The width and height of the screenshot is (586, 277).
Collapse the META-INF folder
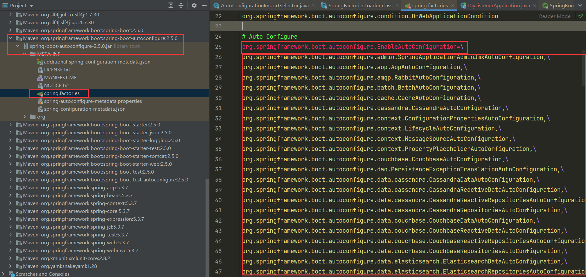coord(25,54)
